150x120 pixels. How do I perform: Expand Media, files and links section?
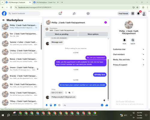click(x=129, y=60)
